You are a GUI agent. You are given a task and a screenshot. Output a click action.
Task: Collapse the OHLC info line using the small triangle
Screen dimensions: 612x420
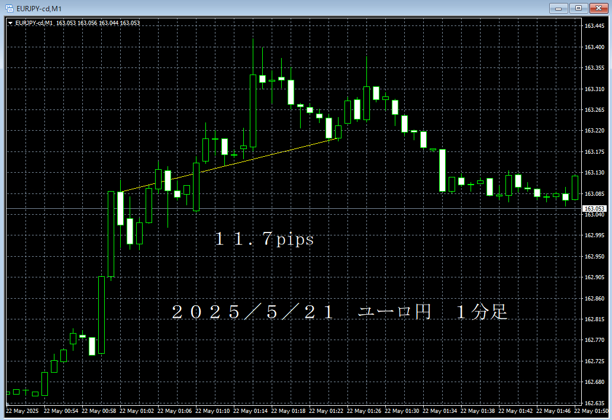pos(10,22)
